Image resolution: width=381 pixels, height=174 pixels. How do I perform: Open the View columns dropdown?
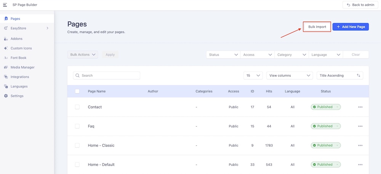click(289, 76)
